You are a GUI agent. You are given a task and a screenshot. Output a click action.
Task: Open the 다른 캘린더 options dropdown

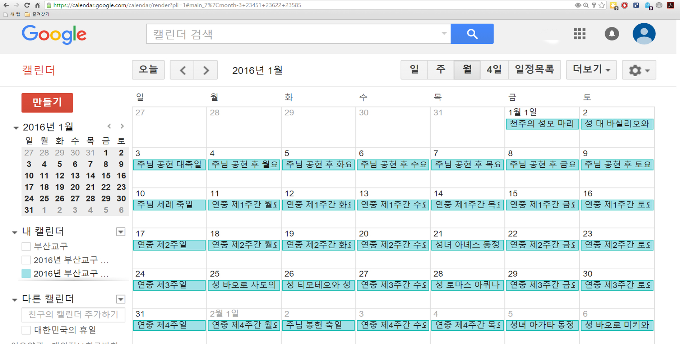121,299
